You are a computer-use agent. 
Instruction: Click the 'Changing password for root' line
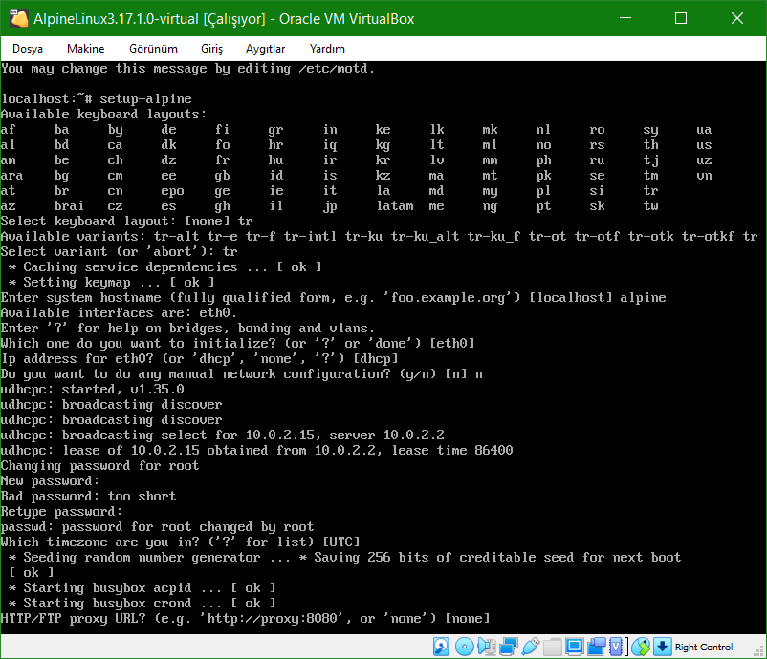[99, 465]
